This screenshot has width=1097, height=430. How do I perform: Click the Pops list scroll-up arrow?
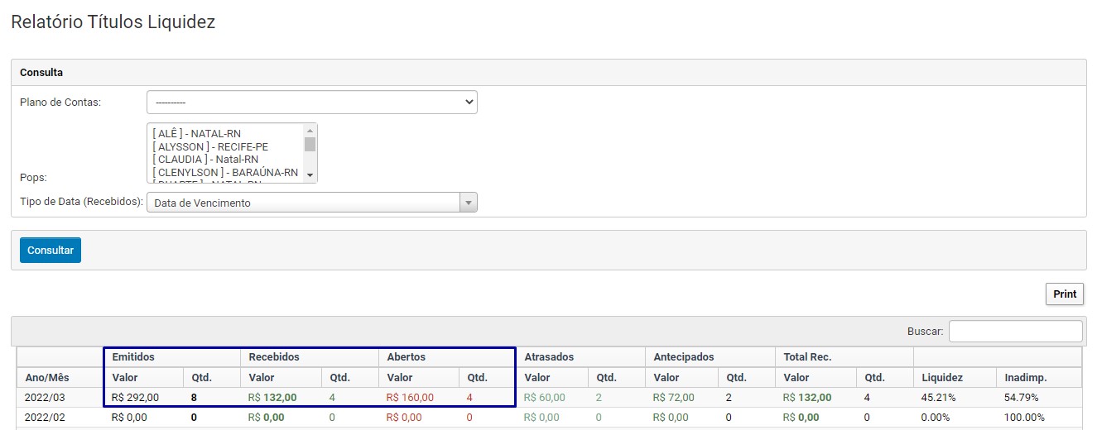(x=310, y=131)
